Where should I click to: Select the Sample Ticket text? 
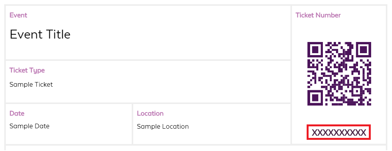point(31,84)
